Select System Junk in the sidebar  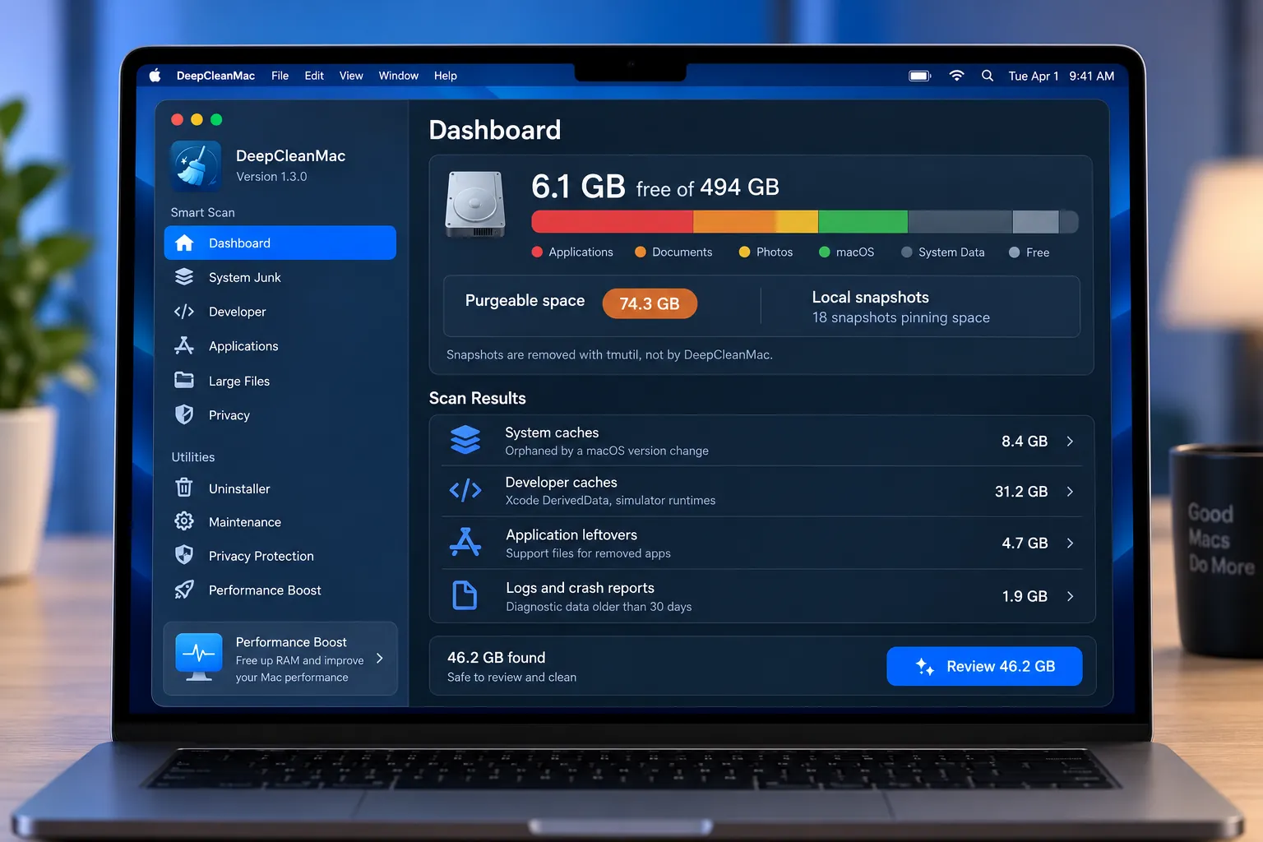(x=280, y=277)
